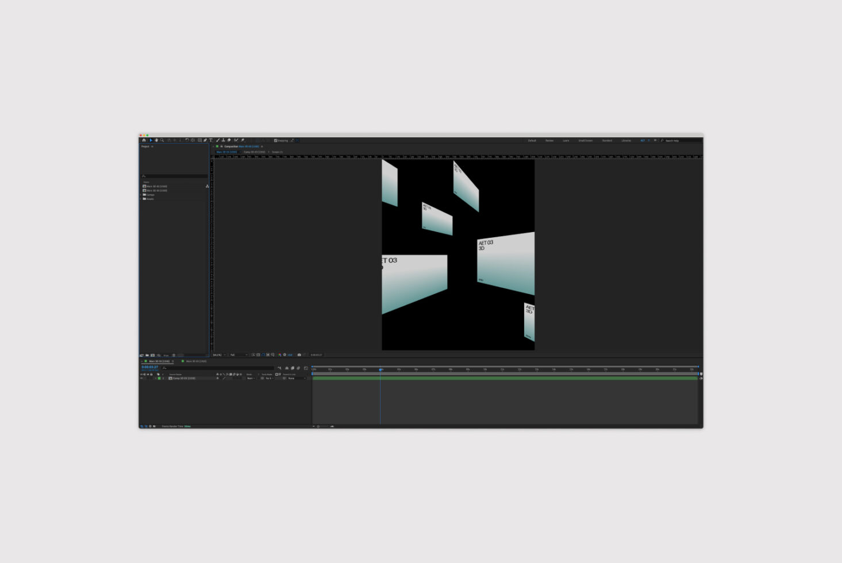This screenshot has height=563, width=842.
Task: Switch to the Learn workspace
Action: coord(566,140)
